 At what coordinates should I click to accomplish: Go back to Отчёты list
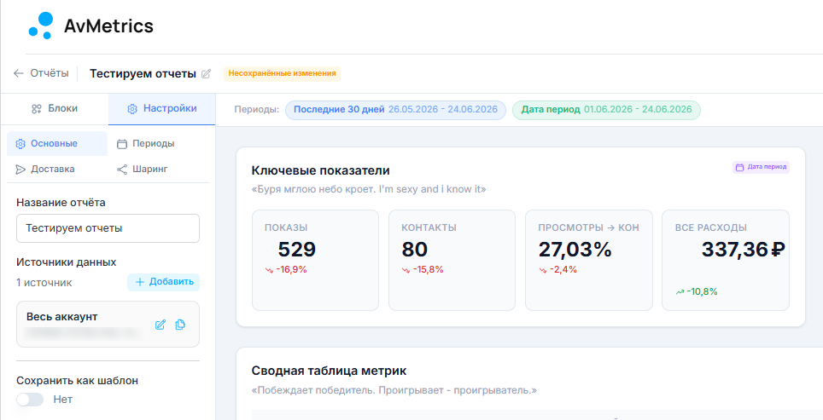pyautogui.click(x=41, y=73)
